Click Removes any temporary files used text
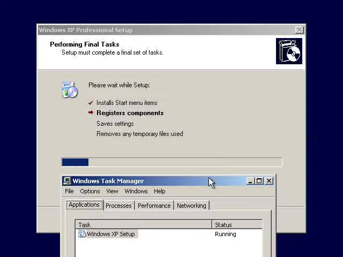Viewport: 343px width, 257px height. (140, 134)
